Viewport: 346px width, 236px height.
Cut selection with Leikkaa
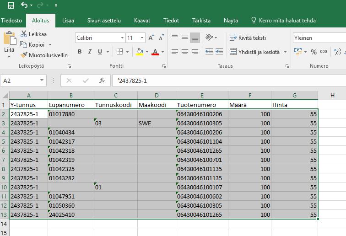[x=33, y=34]
